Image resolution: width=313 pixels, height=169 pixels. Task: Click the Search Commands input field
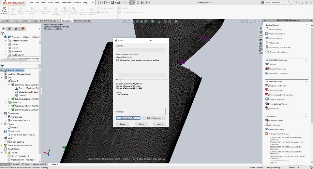click(x=276, y=3)
